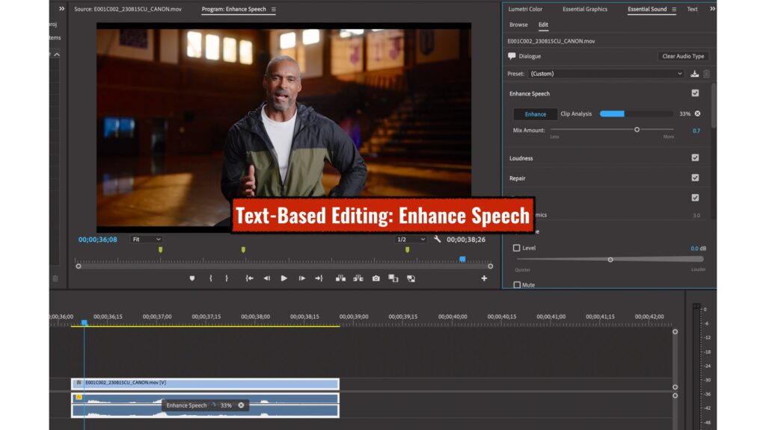Viewport: 766px width, 430px height.
Task: Expand the Loudness section
Action: tap(521, 158)
